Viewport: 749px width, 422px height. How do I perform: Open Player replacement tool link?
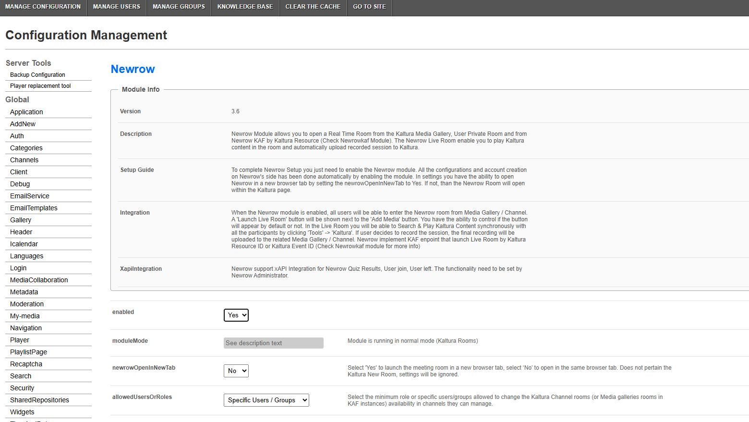(40, 86)
